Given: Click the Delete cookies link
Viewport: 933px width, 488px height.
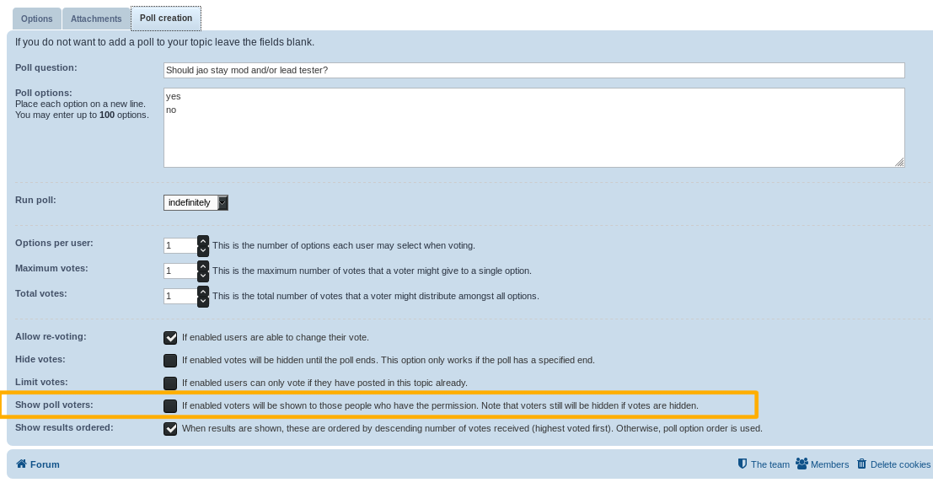Looking at the screenshot, I should (x=900, y=464).
